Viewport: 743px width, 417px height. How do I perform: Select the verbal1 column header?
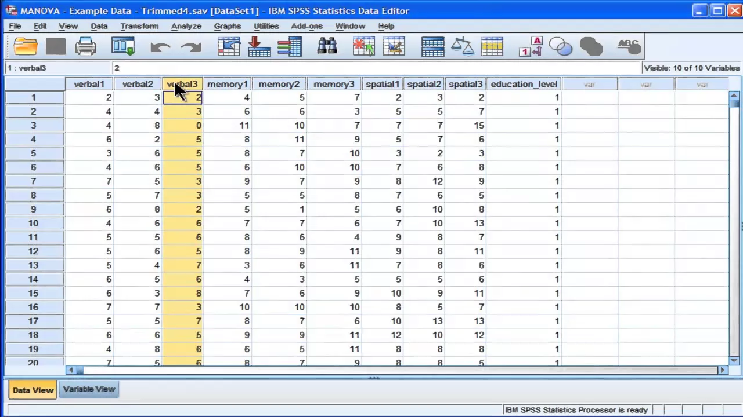[x=89, y=84]
